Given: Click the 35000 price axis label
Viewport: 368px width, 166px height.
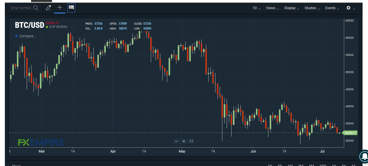Looking at the screenshot, I should [350, 124].
